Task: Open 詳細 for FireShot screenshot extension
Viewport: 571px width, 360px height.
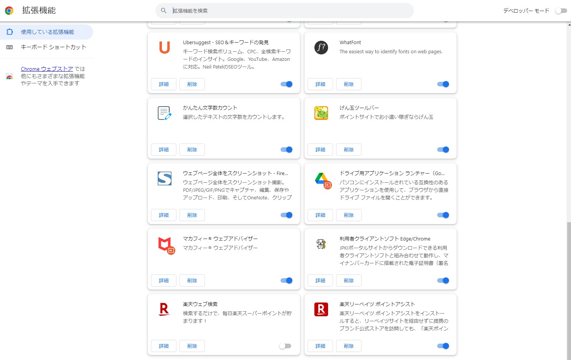Action: (164, 215)
